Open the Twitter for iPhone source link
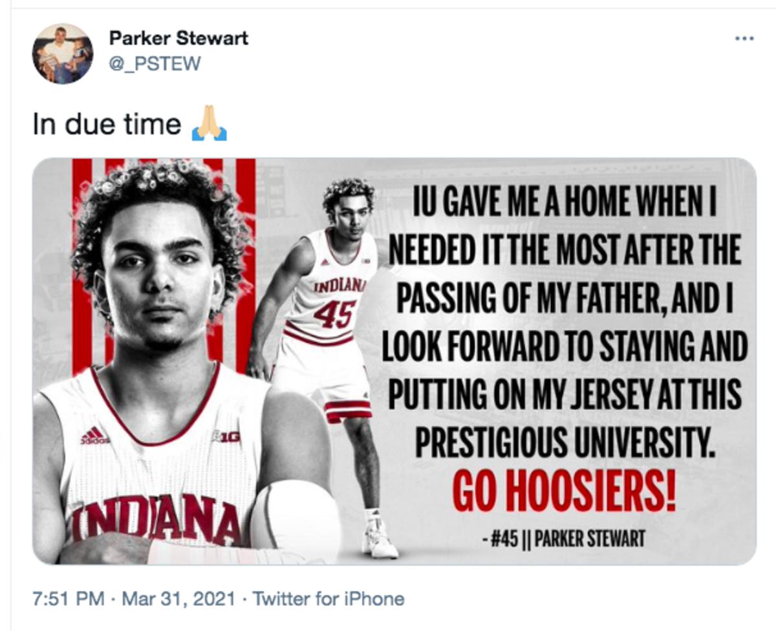Viewport: 776px width, 631px height. click(x=329, y=599)
